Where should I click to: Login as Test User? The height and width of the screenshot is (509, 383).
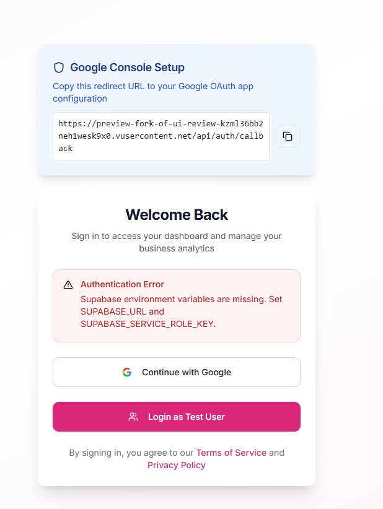pos(177,417)
